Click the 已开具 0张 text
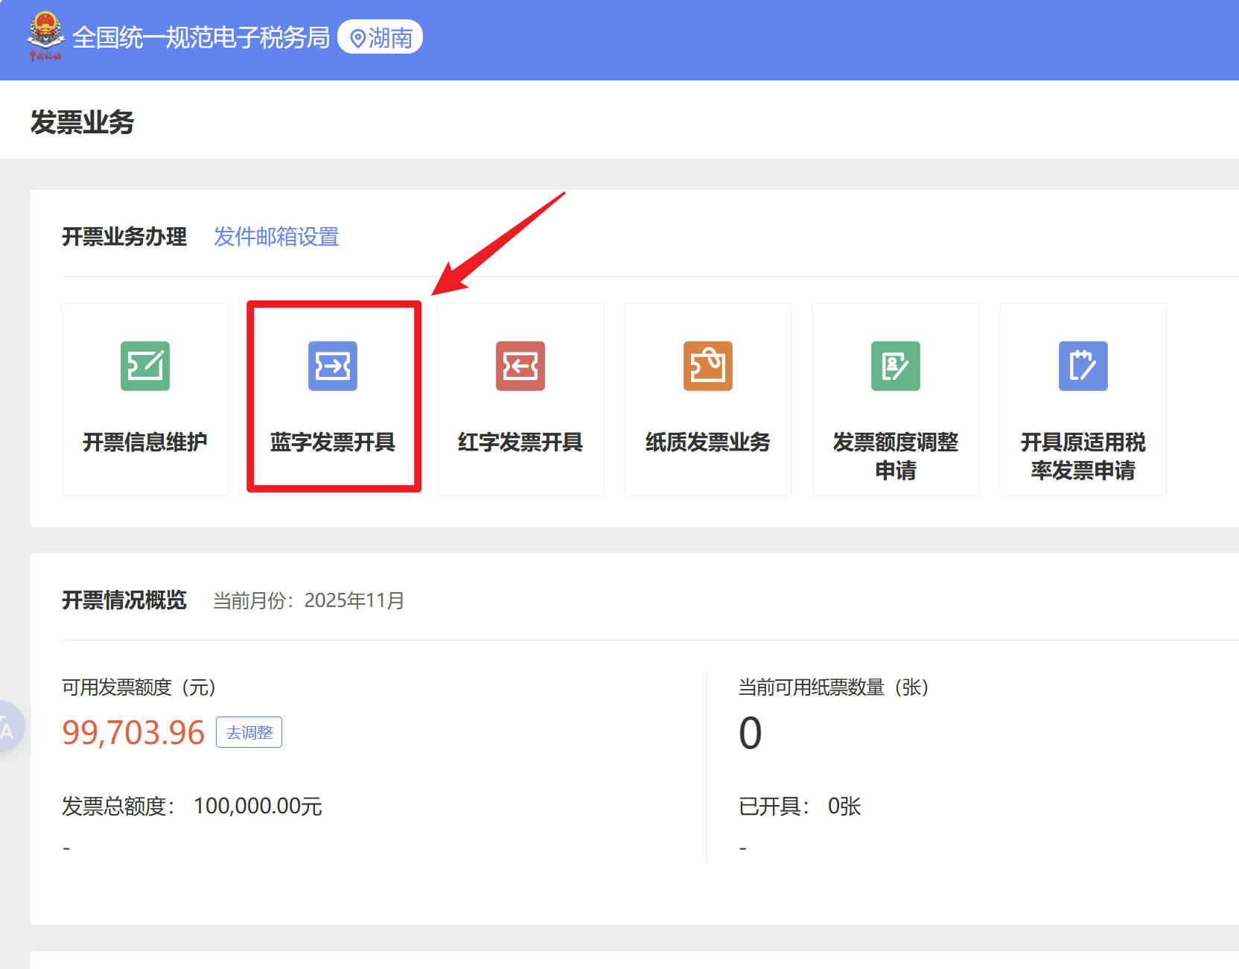The height and width of the screenshot is (969, 1239). pyautogui.click(x=800, y=806)
